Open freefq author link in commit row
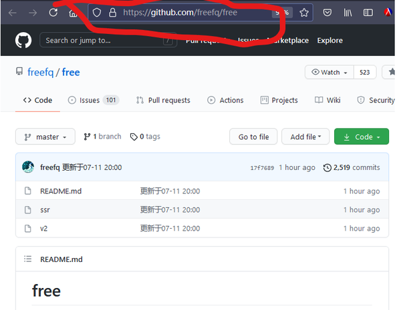 point(50,167)
